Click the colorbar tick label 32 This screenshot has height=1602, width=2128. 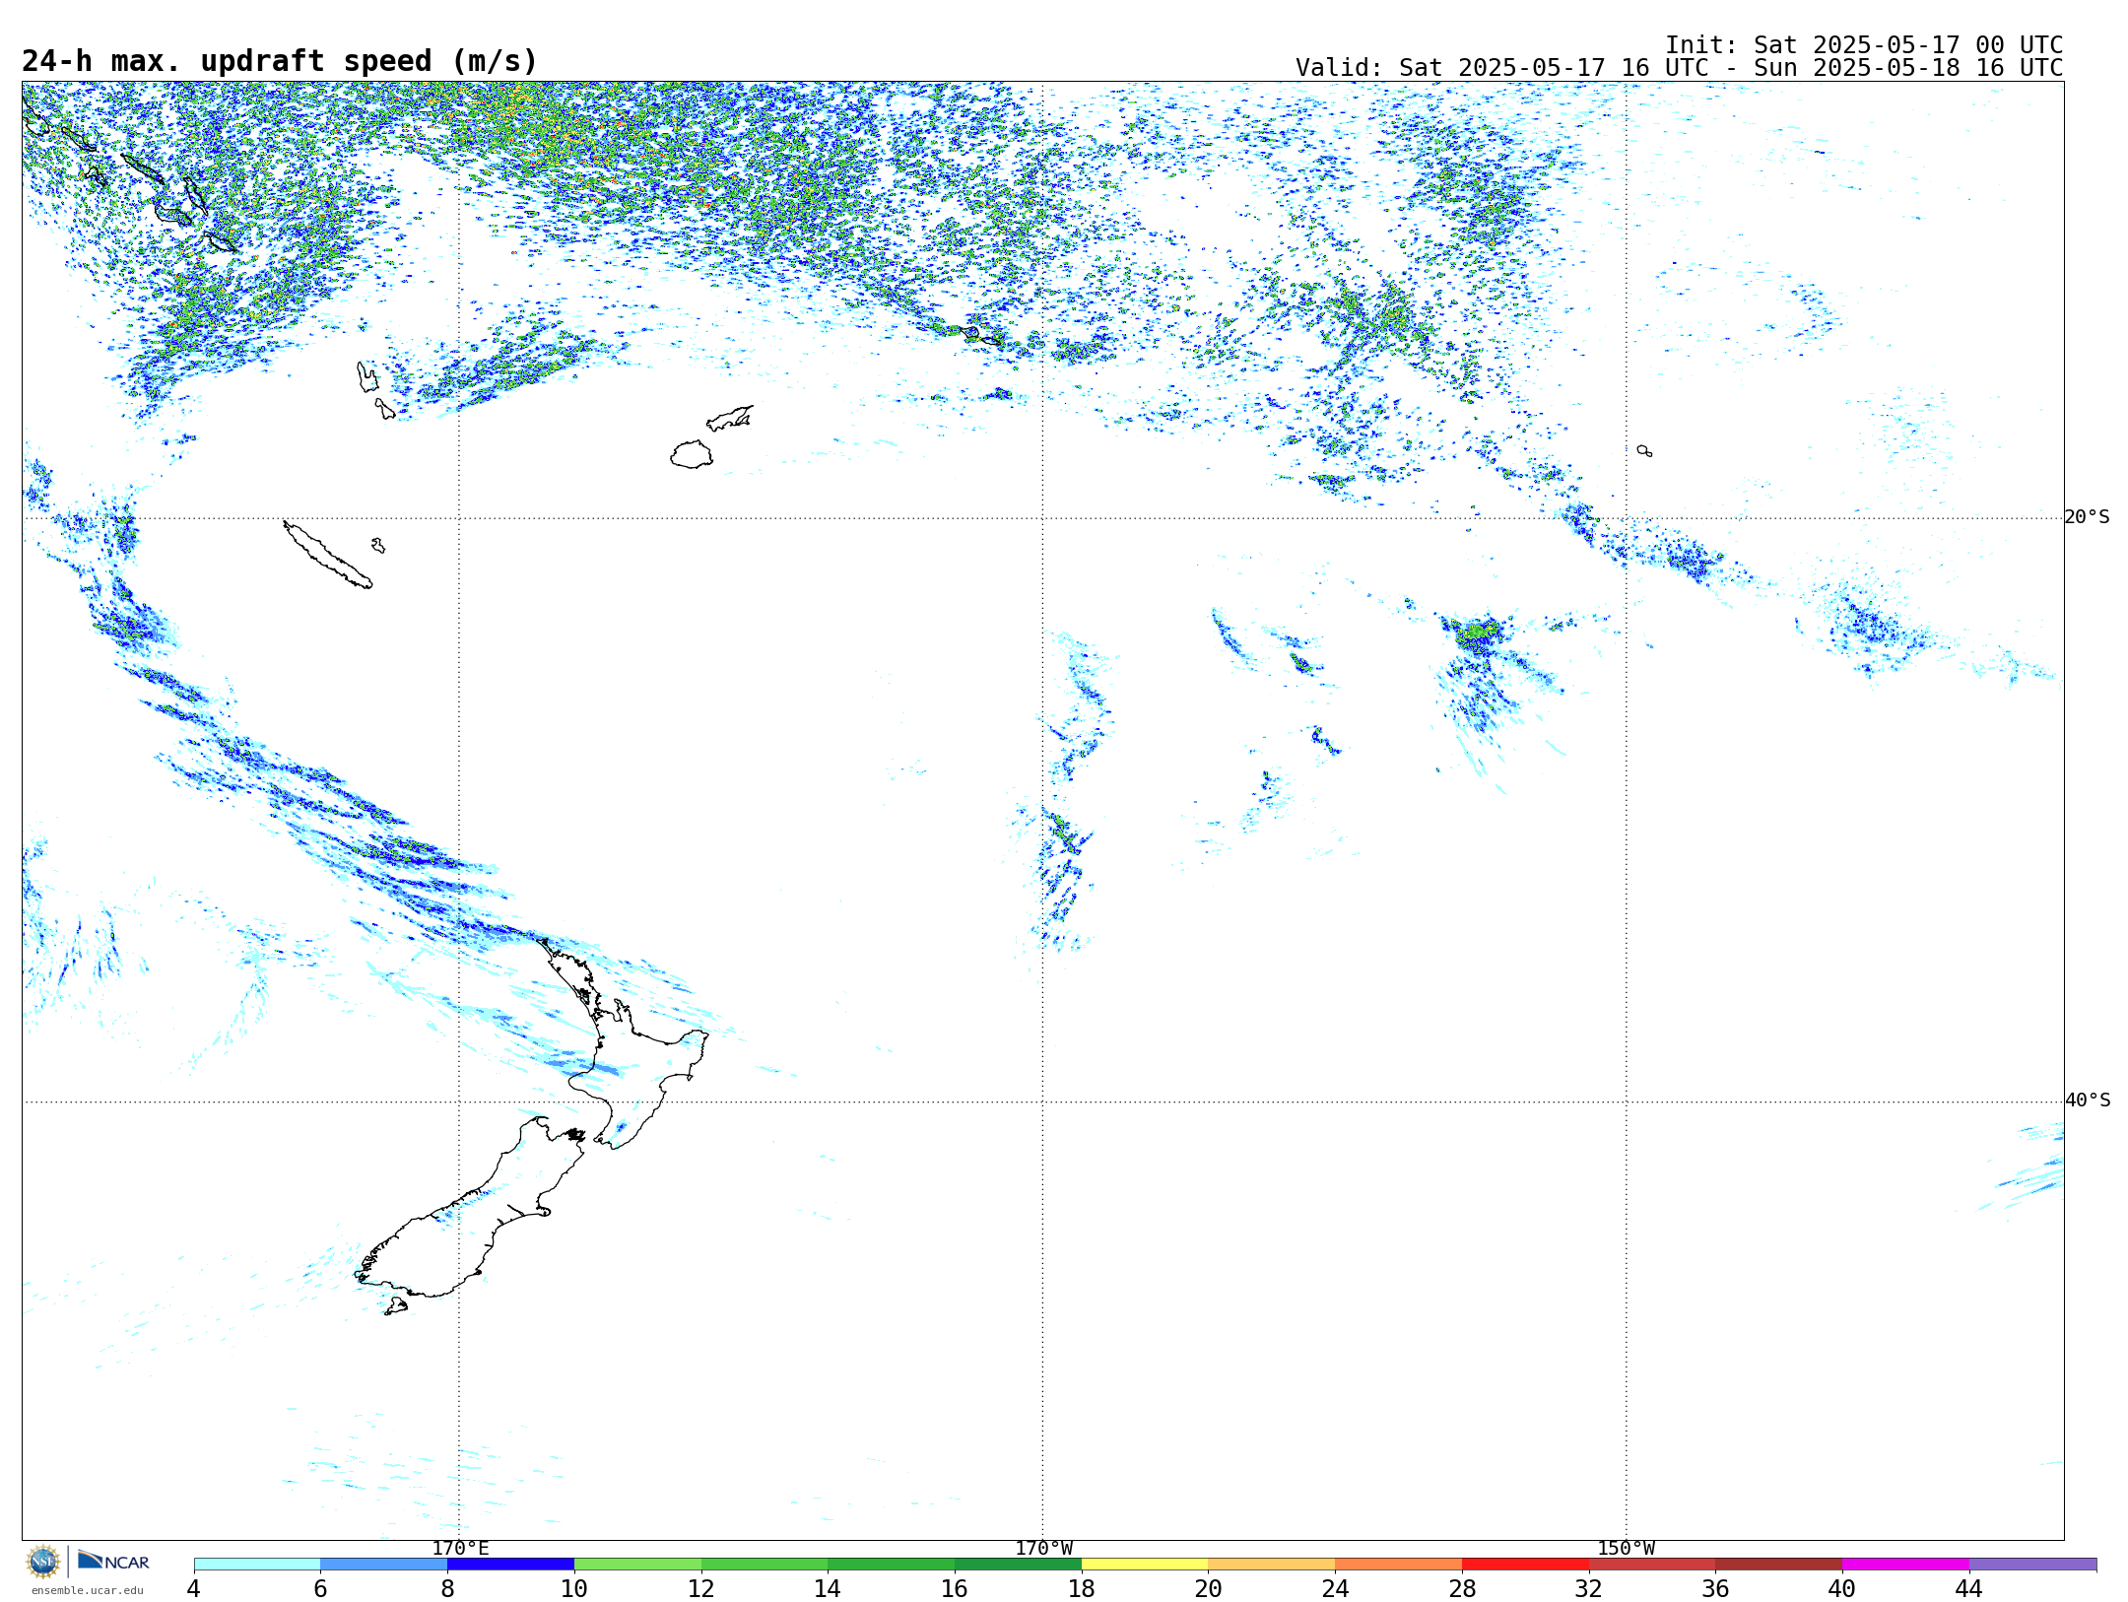(x=1589, y=1588)
